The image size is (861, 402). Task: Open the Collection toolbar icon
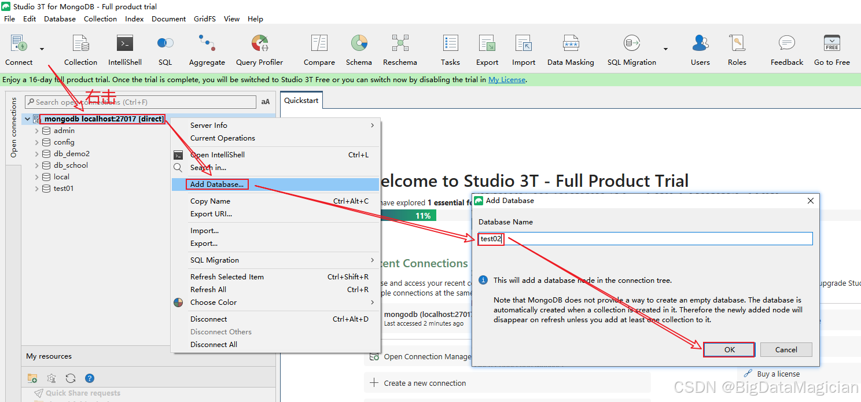pos(80,43)
